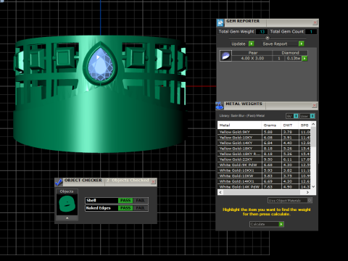Click the Total Gem Weight value .13

click(x=262, y=32)
